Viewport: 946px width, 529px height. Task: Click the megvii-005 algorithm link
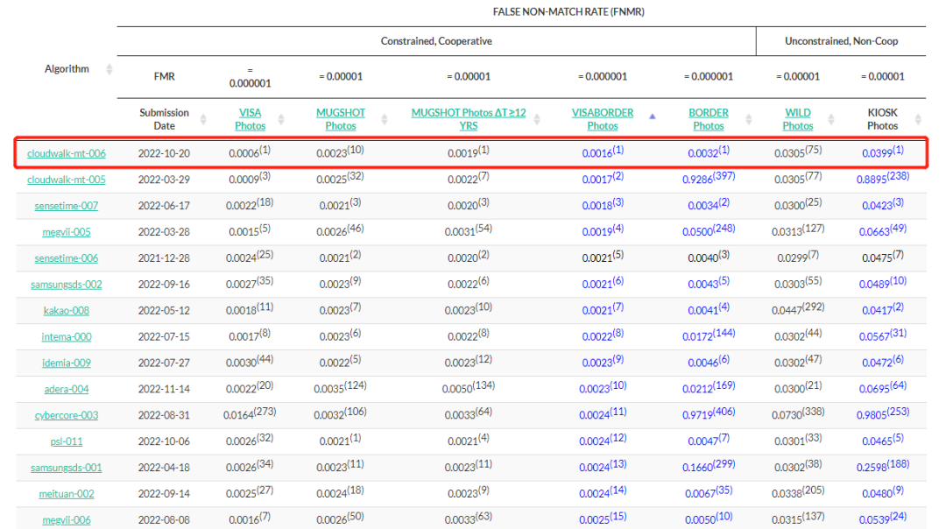tap(67, 232)
